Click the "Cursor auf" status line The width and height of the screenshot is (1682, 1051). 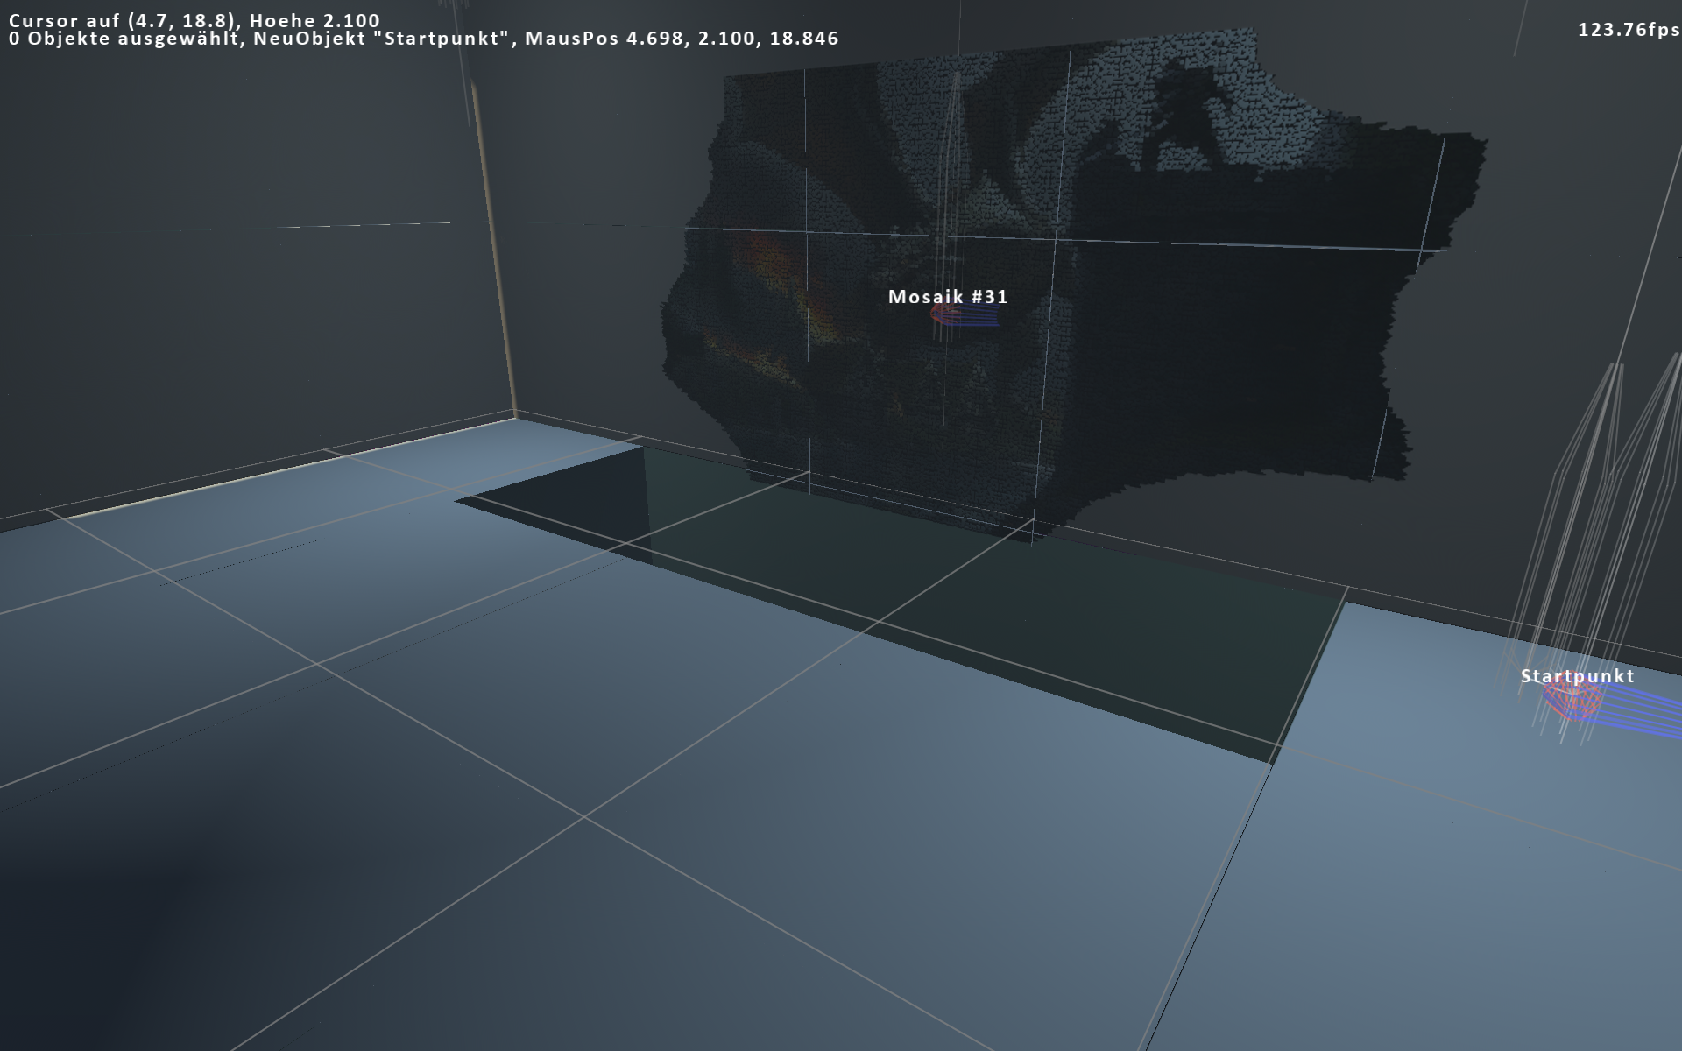(x=194, y=20)
